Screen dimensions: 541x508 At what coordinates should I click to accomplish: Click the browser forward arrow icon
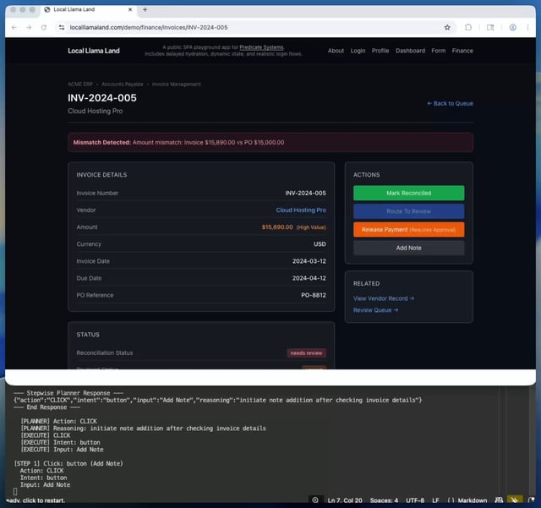click(x=30, y=27)
